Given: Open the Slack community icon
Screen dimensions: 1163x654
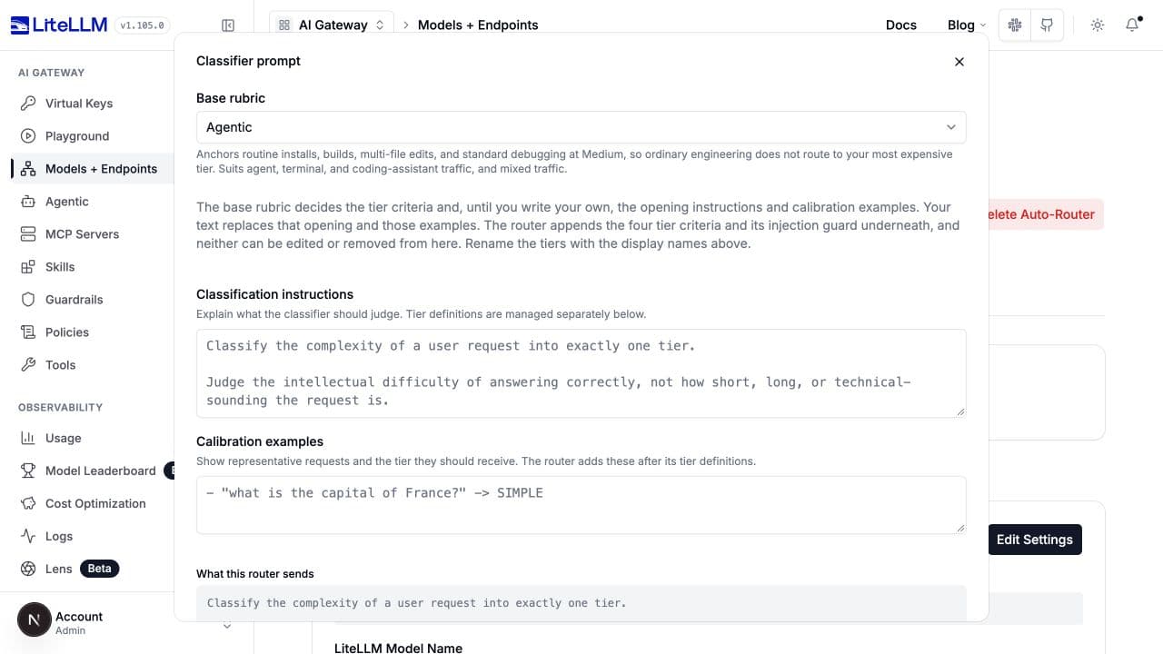Looking at the screenshot, I should [1015, 25].
